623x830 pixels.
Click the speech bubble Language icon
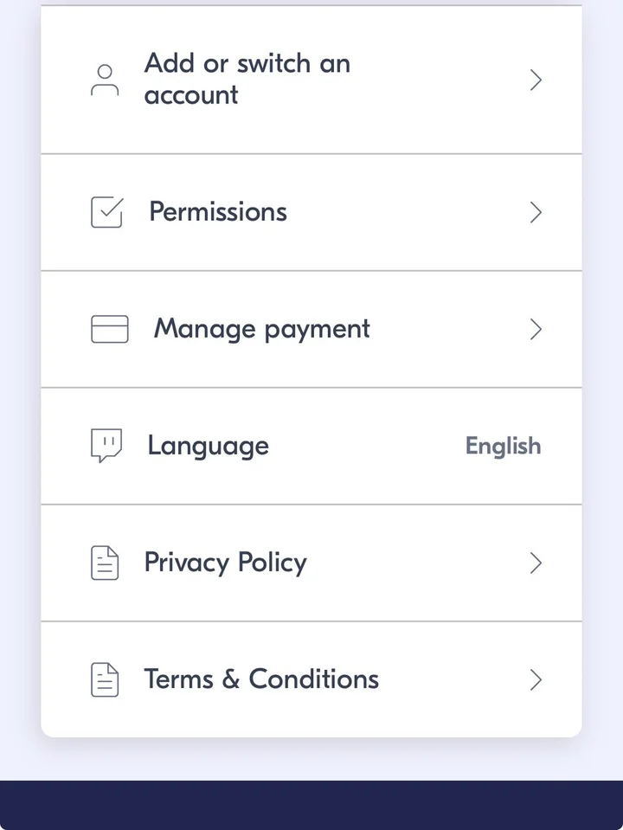pos(106,446)
